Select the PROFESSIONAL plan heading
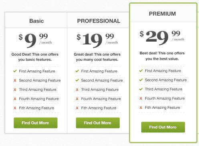 [x=98, y=21]
